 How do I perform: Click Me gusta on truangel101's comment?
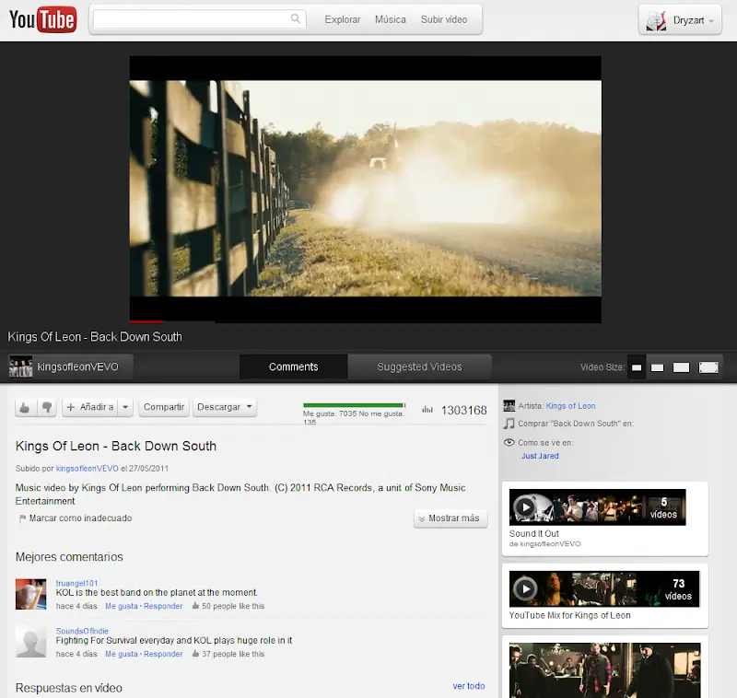(x=122, y=606)
